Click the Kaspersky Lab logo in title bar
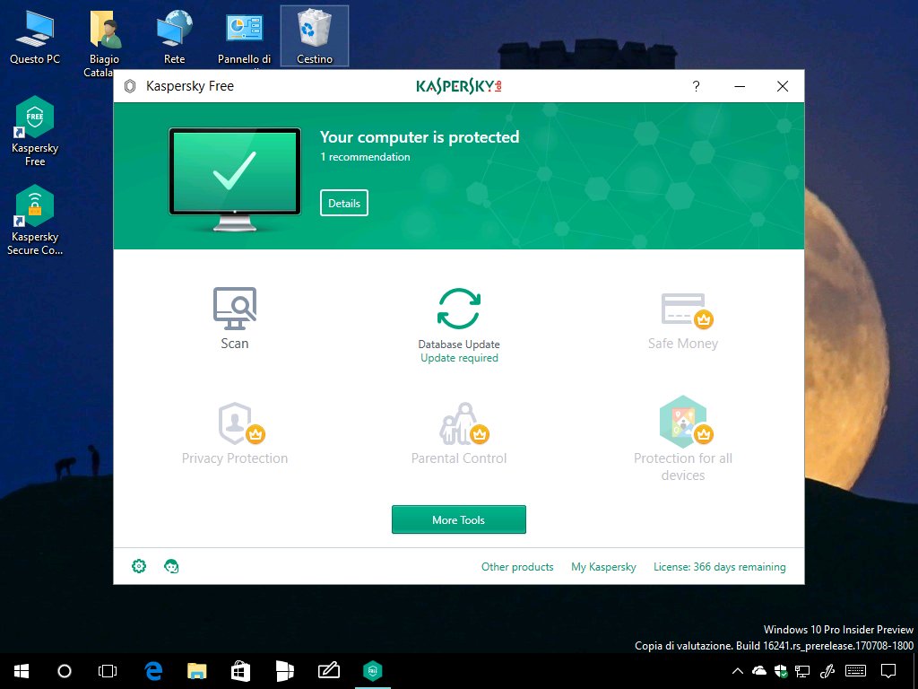This screenshot has height=689, width=918. point(459,86)
